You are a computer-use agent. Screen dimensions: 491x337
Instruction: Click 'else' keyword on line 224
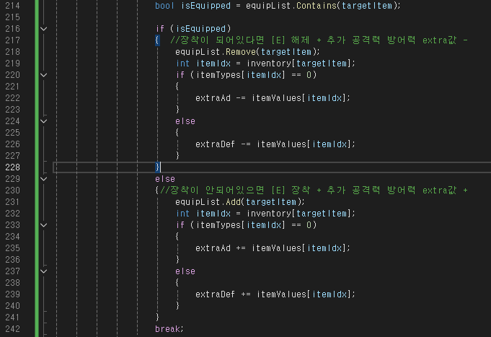(x=185, y=121)
